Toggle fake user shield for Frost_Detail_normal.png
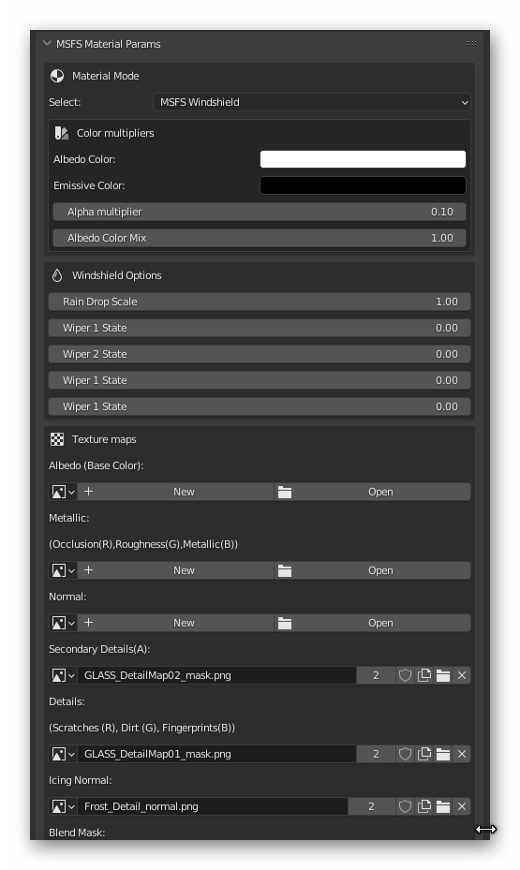Screen dimensions: 520x870 405,806
